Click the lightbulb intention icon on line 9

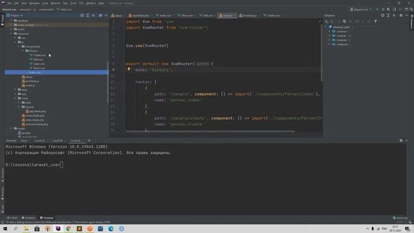click(x=129, y=69)
